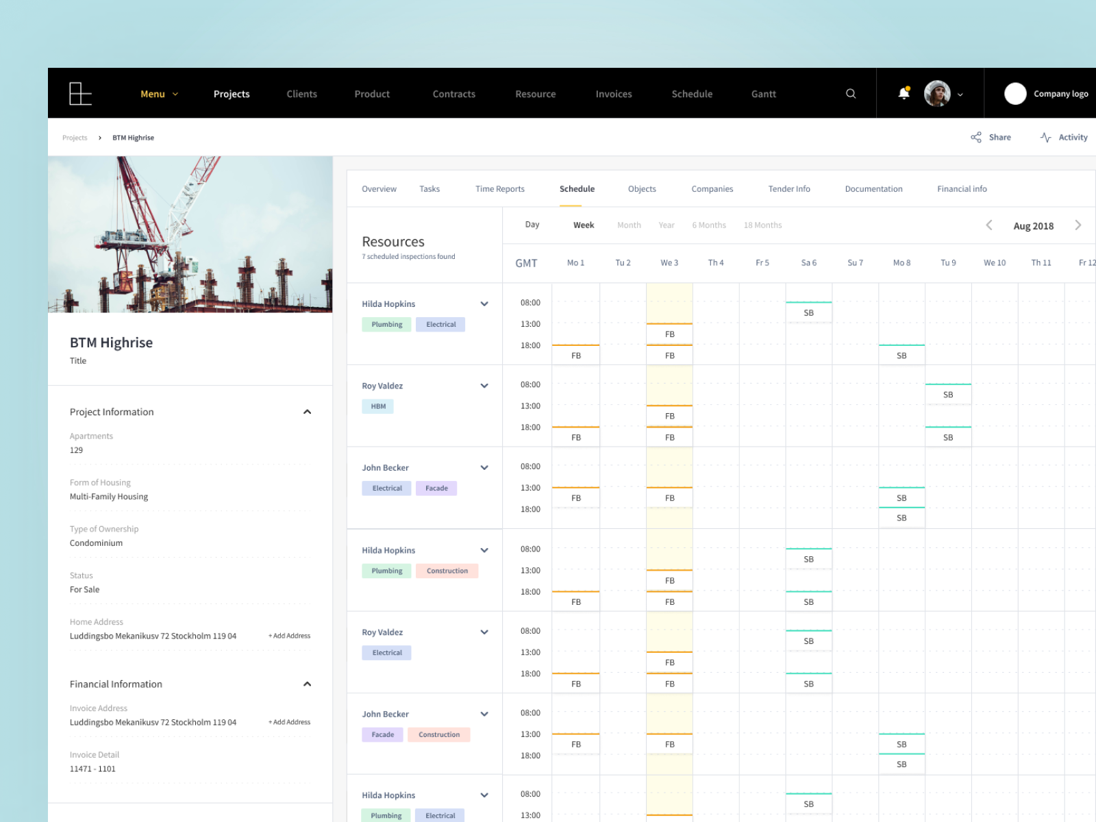
Task: Switch schedule to Month view
Action: click(629, 225)
